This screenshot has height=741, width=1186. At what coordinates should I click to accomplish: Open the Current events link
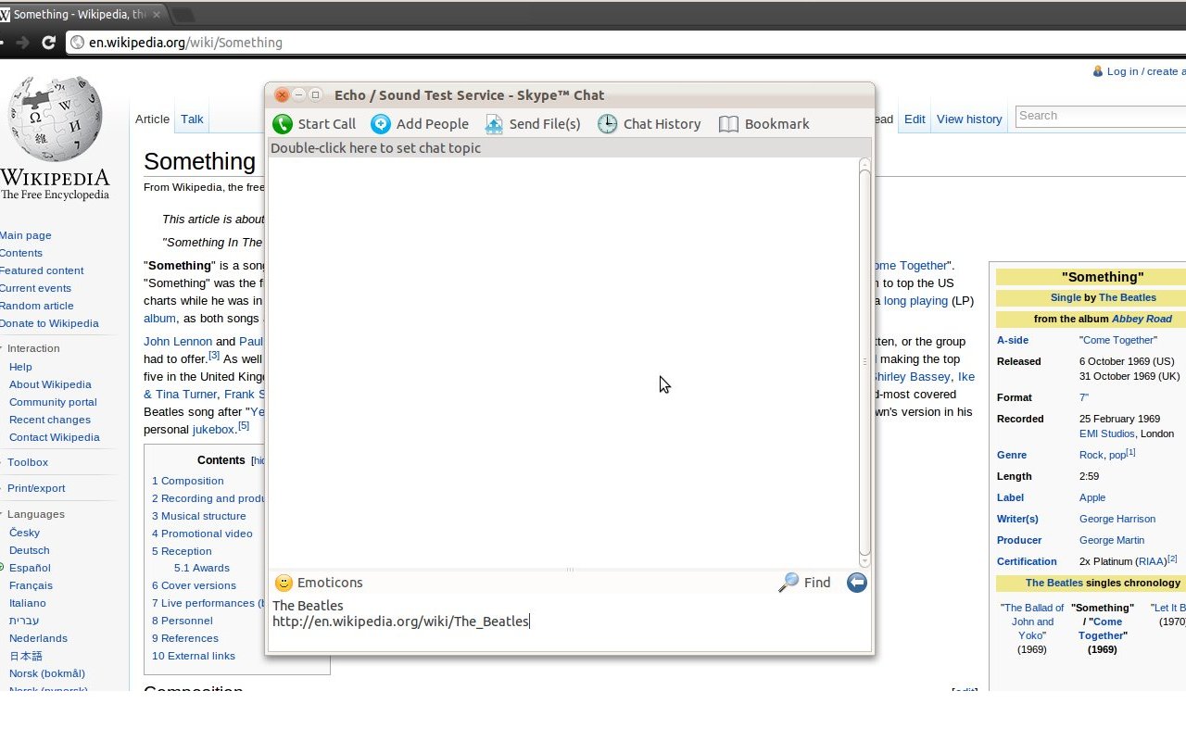[35, 288]
